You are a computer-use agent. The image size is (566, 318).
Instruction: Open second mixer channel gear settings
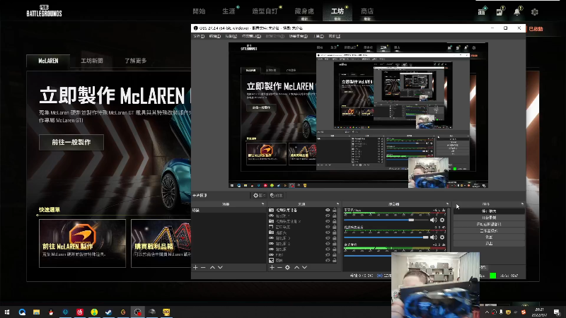point(442,237)
